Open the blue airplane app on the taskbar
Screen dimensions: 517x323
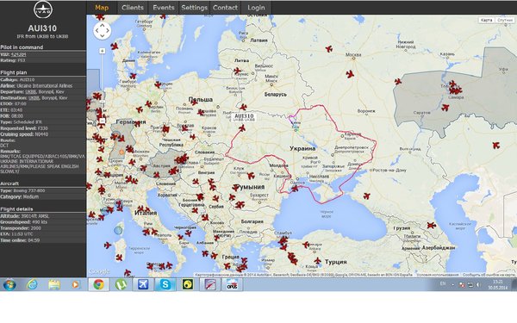[x=143, y=284]
